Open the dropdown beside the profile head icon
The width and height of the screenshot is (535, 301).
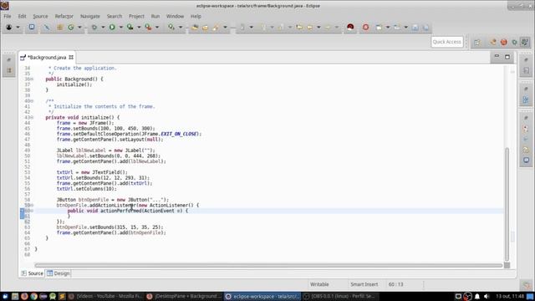point(18,28)
